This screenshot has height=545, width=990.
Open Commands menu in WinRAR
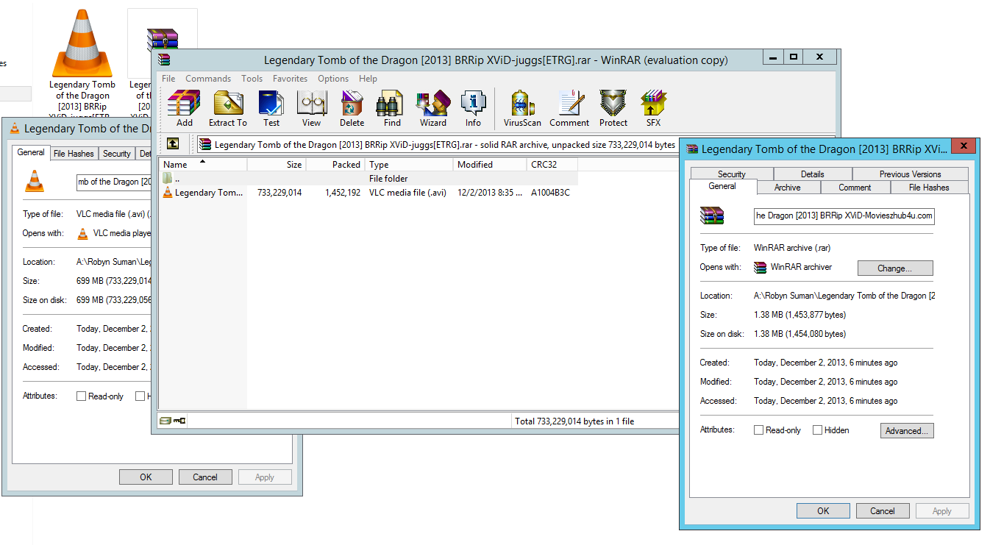click(x=208, y=79)
